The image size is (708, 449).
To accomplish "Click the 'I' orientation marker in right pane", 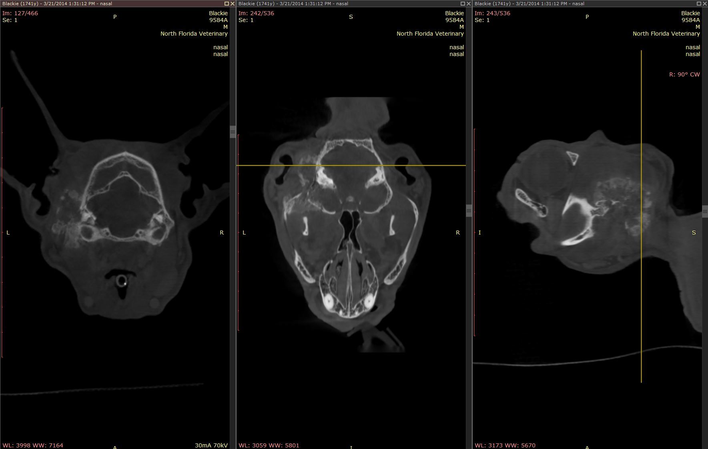I will tap(480, 233).
